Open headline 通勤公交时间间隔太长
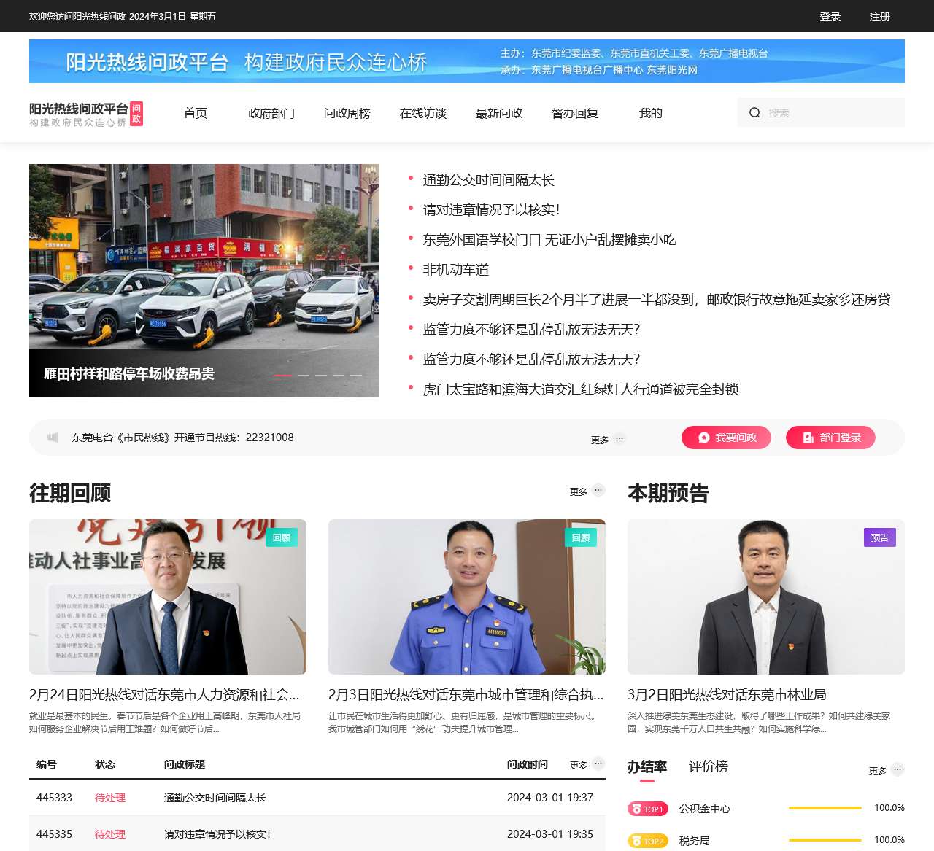 point(489,180)
